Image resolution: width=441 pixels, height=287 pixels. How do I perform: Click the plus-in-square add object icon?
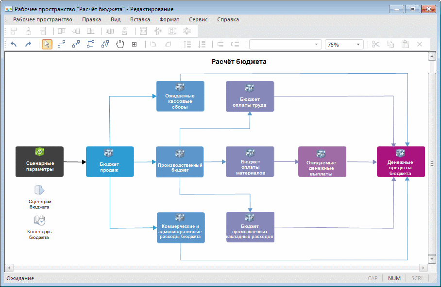pos(135,45)
